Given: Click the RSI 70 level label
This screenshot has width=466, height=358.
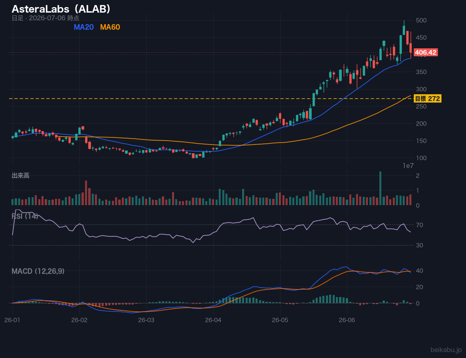Looking at the screenshot, I should (x=419, y=225).
